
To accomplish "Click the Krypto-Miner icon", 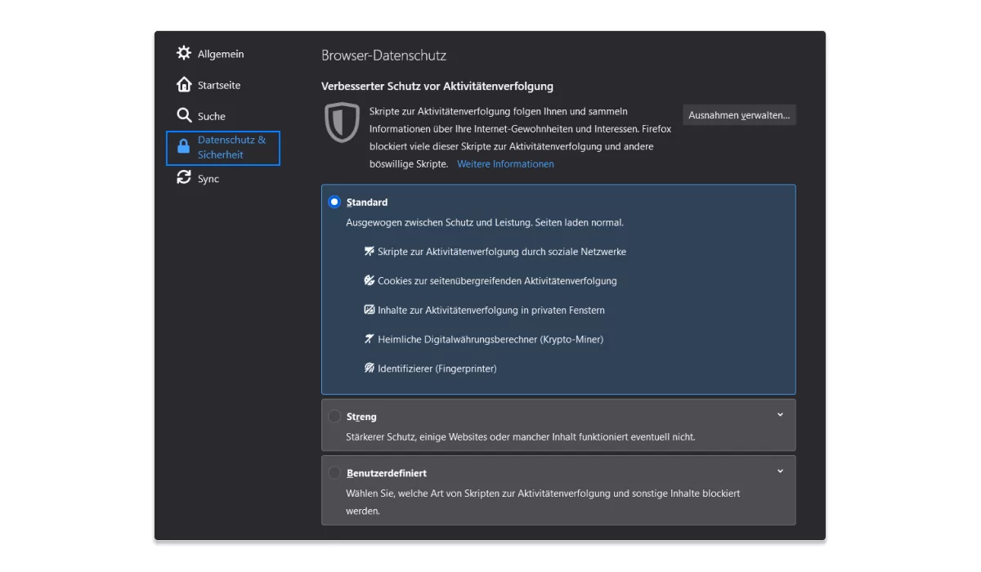I will 370,339.
